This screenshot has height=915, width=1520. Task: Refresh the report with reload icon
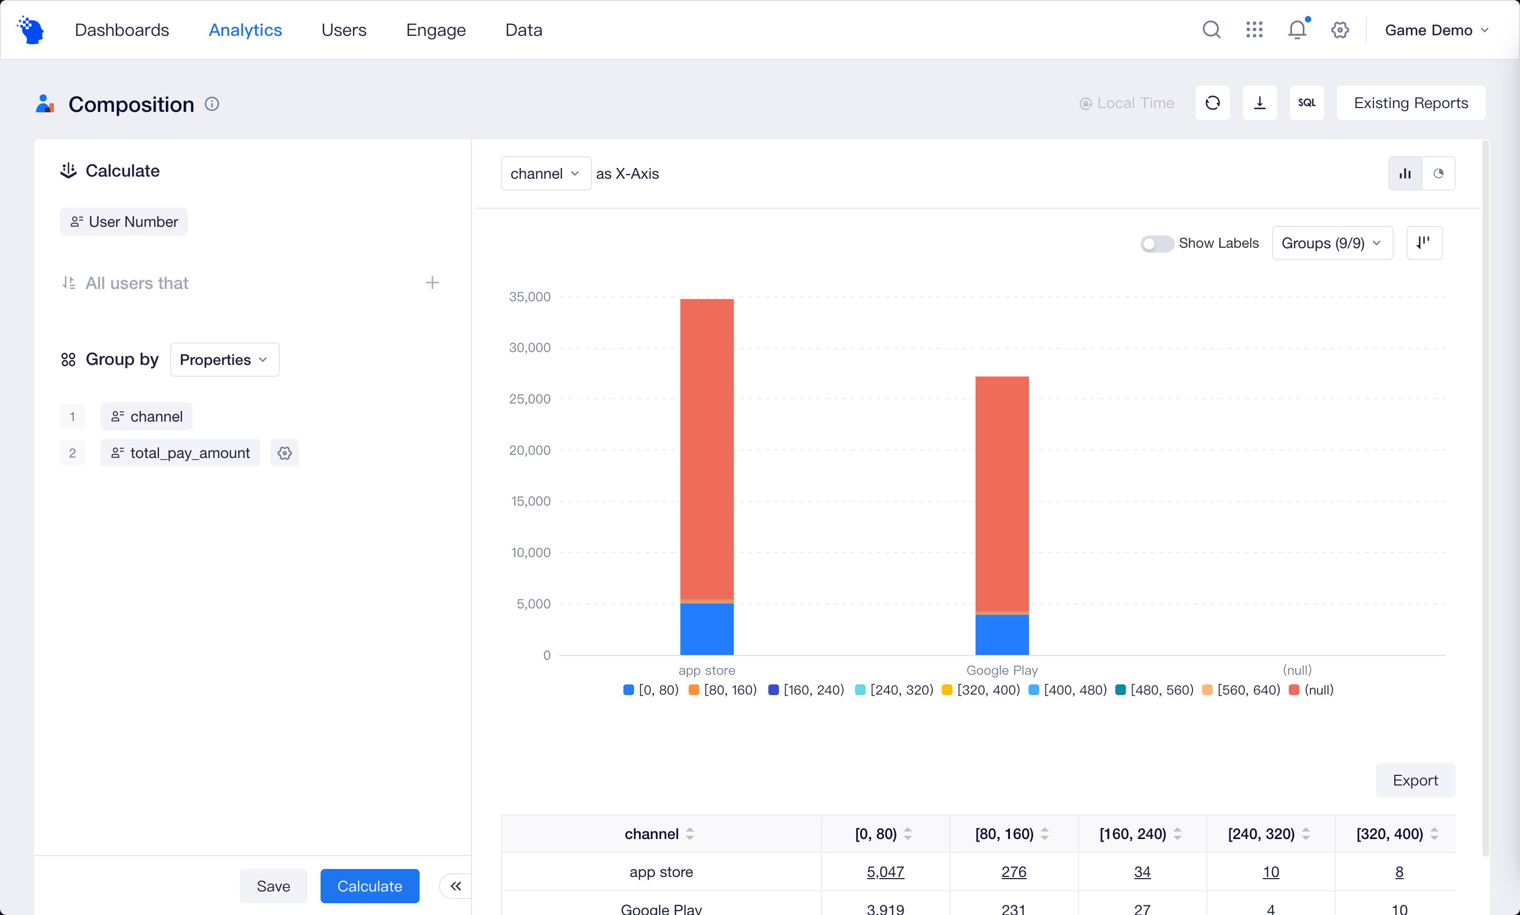point(1212,102)
